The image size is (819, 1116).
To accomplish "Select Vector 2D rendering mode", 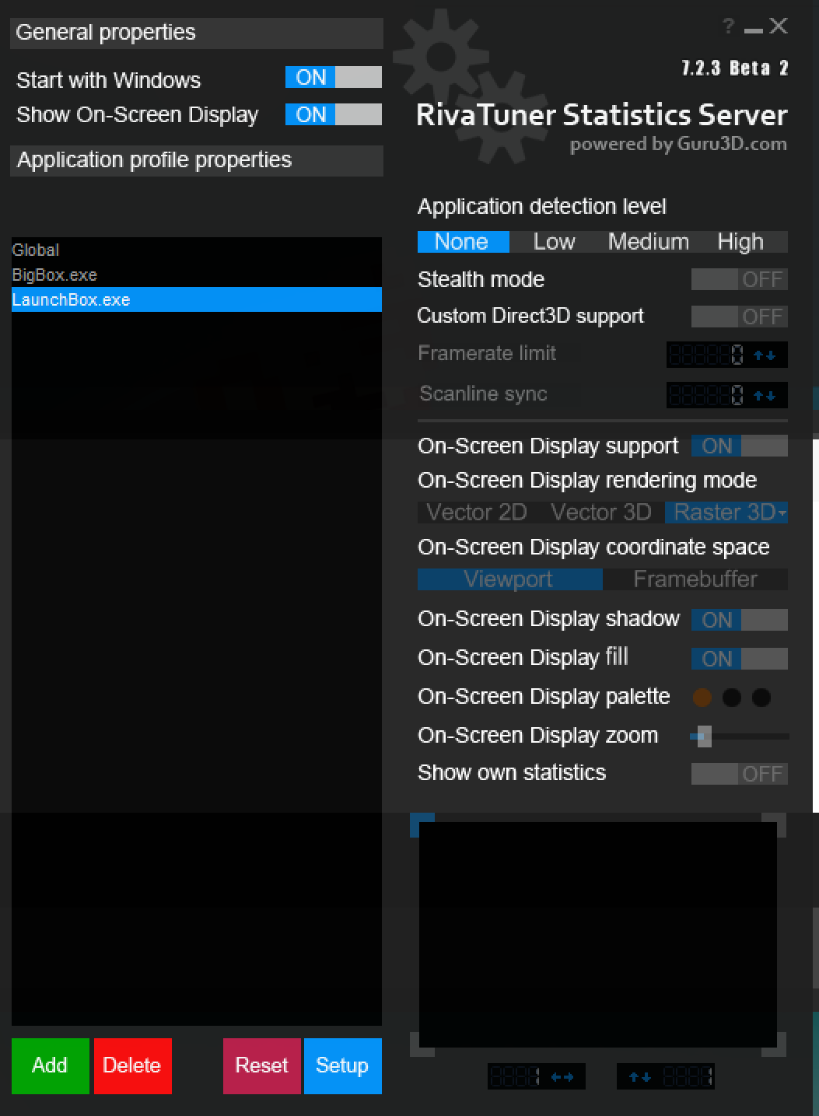I will 477,513.
